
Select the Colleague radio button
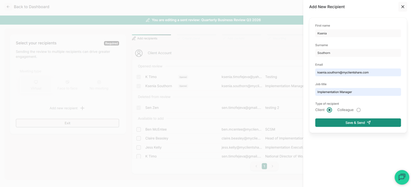pyautogui.click(x=358, y=110)
